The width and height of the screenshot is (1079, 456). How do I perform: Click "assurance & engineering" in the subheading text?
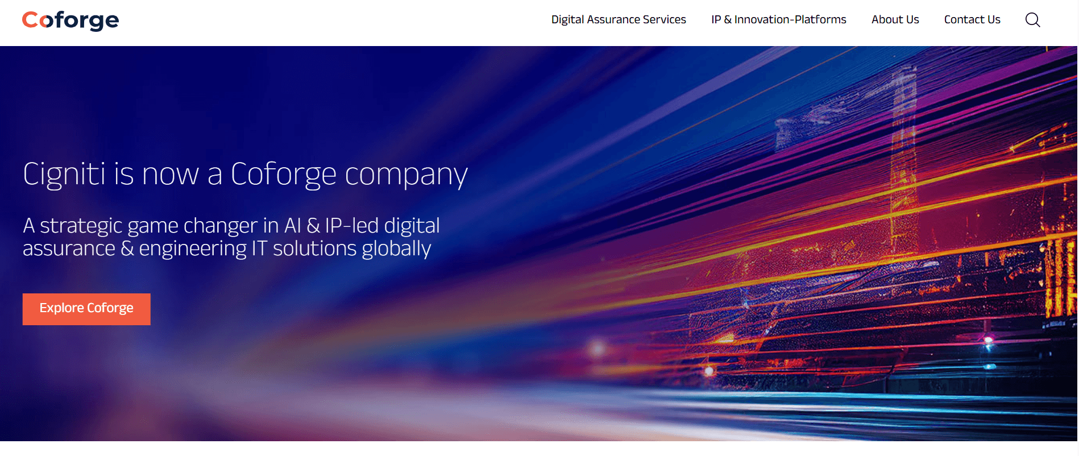tap(134, 249)
